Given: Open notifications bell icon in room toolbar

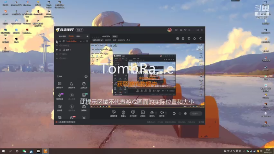Looking at the screenshot, I should pyautogui.click(x=195, y=38).
